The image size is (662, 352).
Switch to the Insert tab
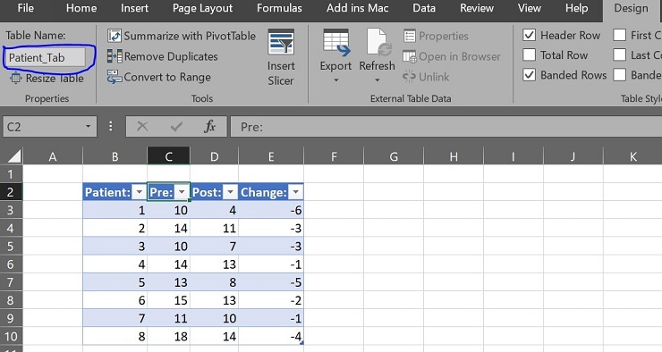point(134,8)
